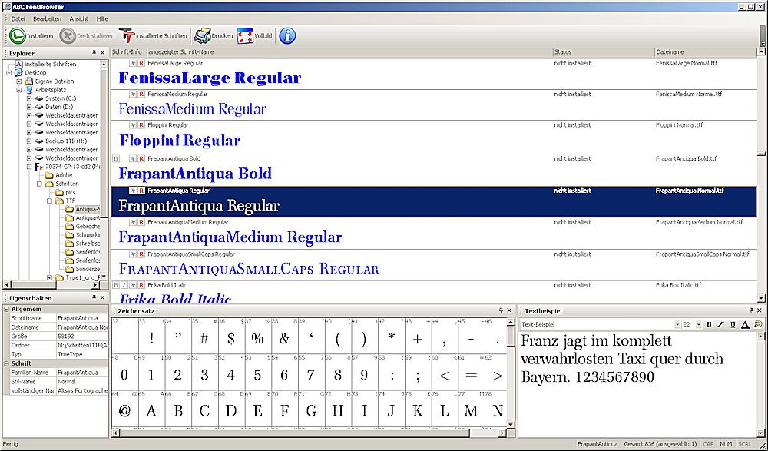Screen dimensions: 768x451
Task: Open the blue info icon
Action: [x=287, y=35]
